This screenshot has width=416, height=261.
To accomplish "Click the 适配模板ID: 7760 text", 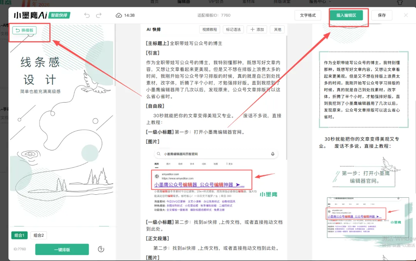I will coord(214,15).
